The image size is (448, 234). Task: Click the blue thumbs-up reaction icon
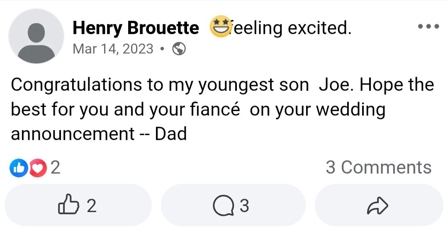coord(18,168)
